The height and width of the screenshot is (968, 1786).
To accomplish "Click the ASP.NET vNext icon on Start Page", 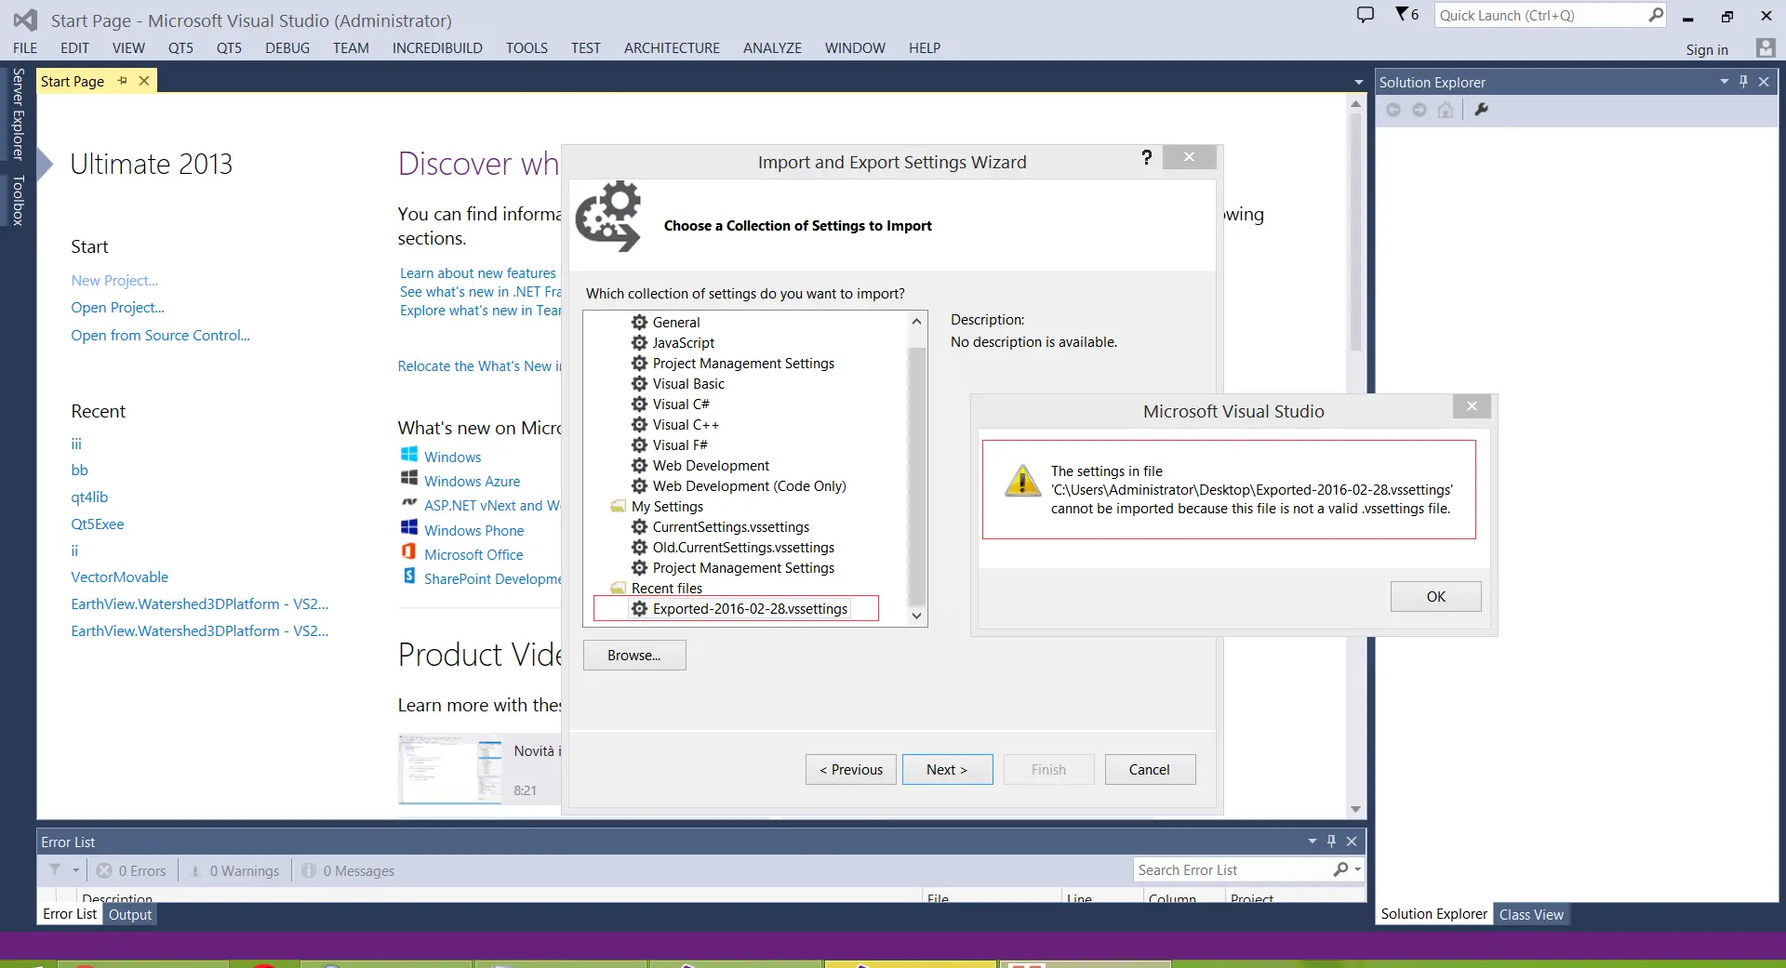I will click(409, 503).
